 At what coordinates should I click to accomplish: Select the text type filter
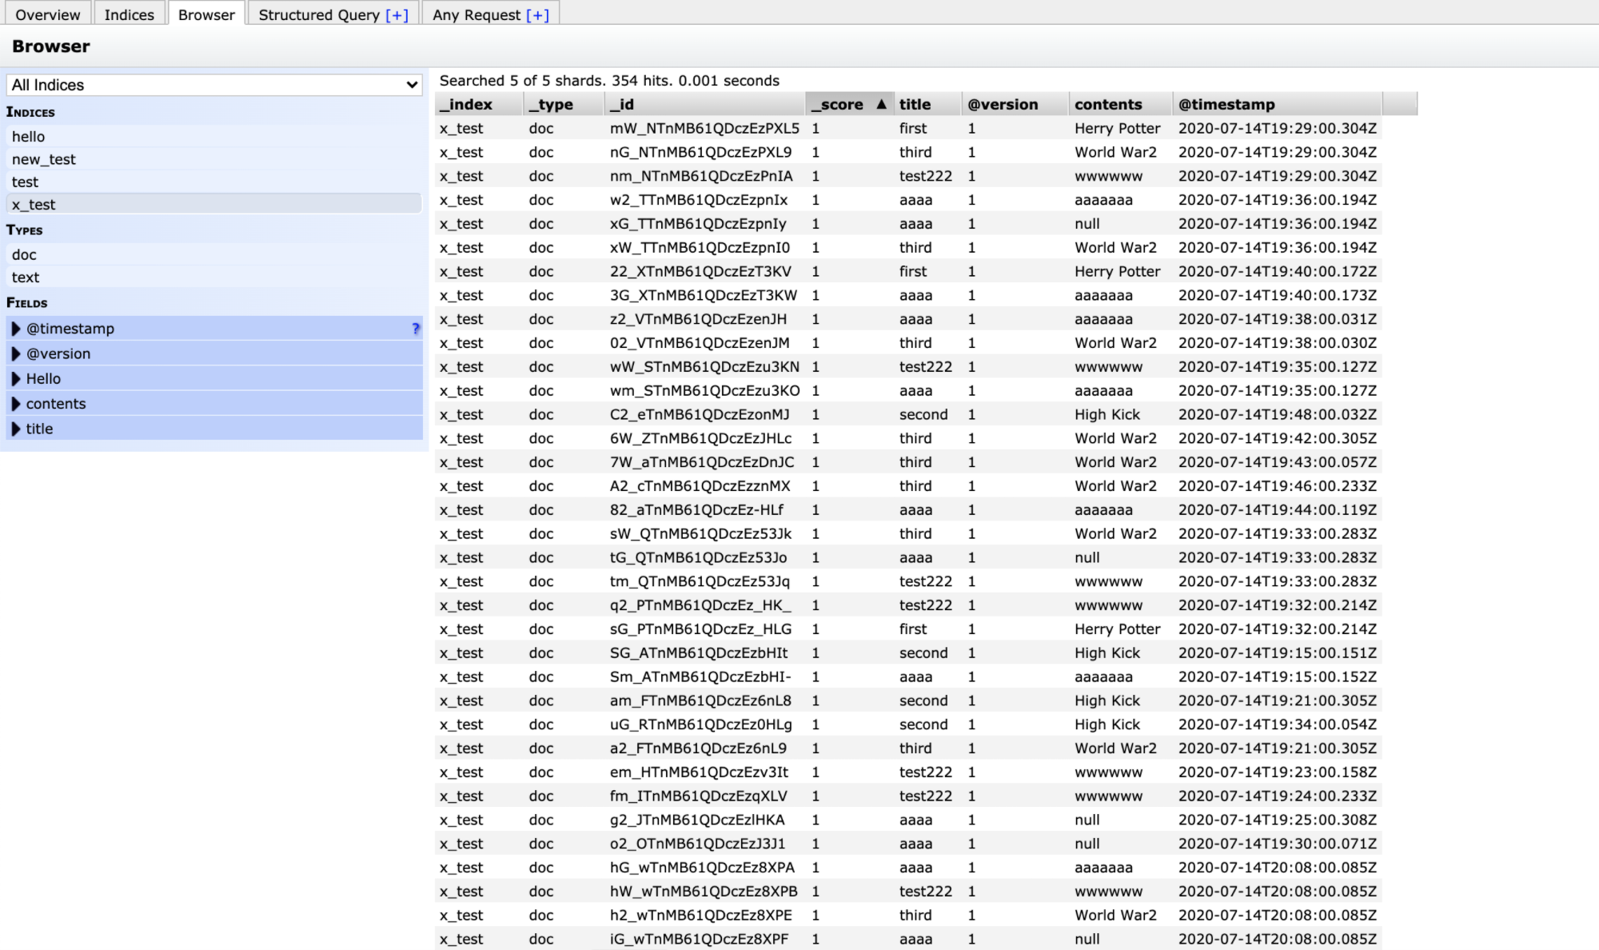click(26, 277)
